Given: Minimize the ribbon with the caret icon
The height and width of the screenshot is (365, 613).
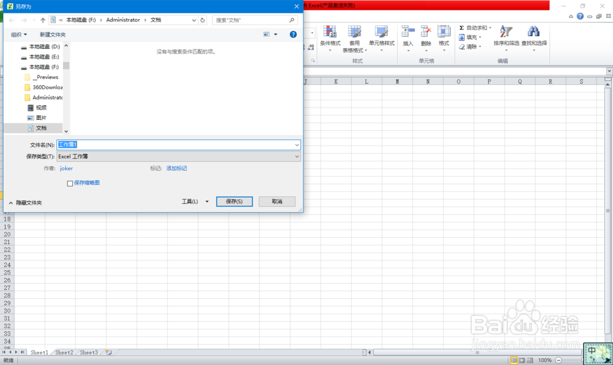Looking at the screenshot, I should click(x=571, y=17).
